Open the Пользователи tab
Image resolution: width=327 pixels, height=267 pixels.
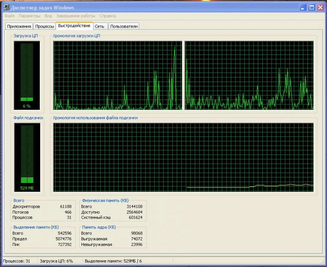pos(124,26)
